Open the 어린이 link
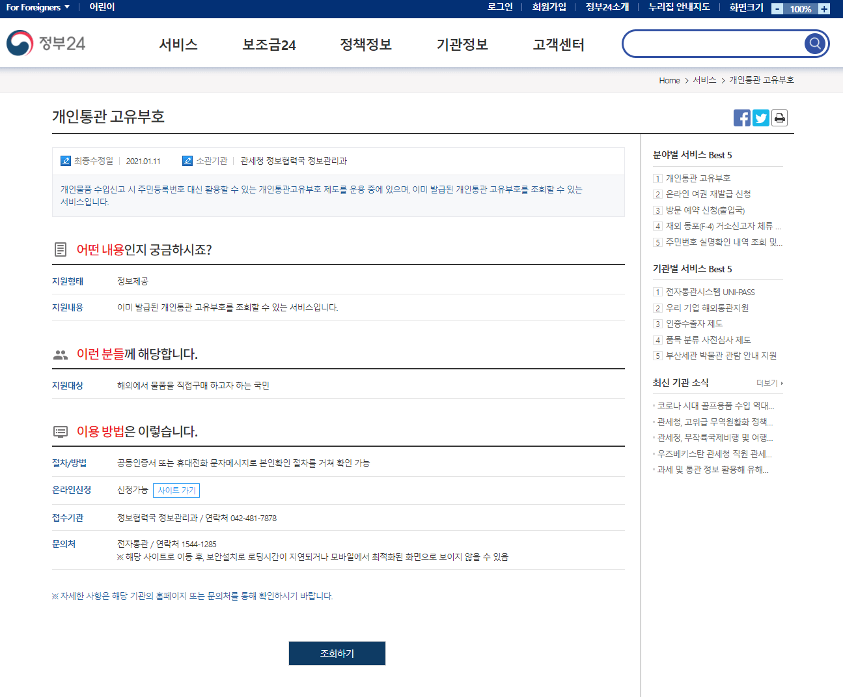Image resolution: width=843 pixels, height=697 pixels. click(102, 7)
